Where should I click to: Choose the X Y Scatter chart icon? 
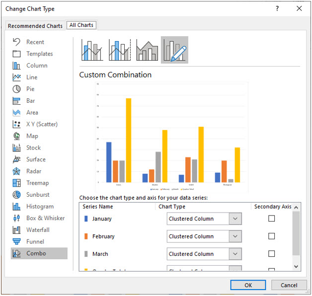(x=16, y=124)
